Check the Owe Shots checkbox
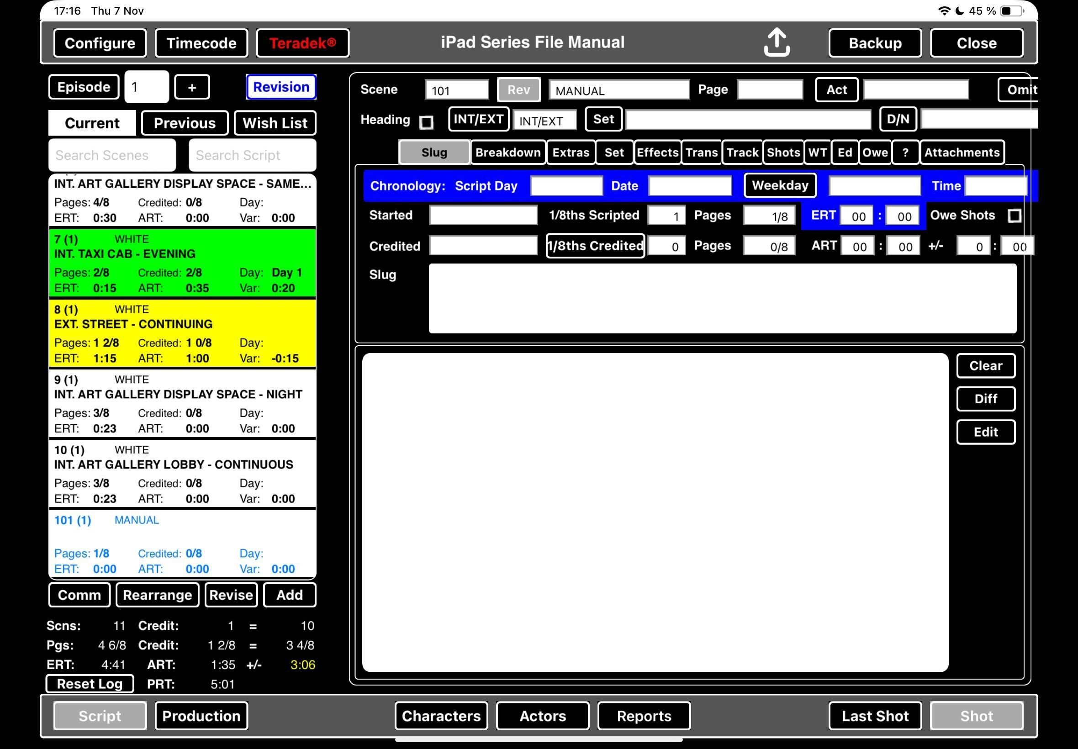The width and height of the screenshot is (1078, 749). [x=1014, y=216]
